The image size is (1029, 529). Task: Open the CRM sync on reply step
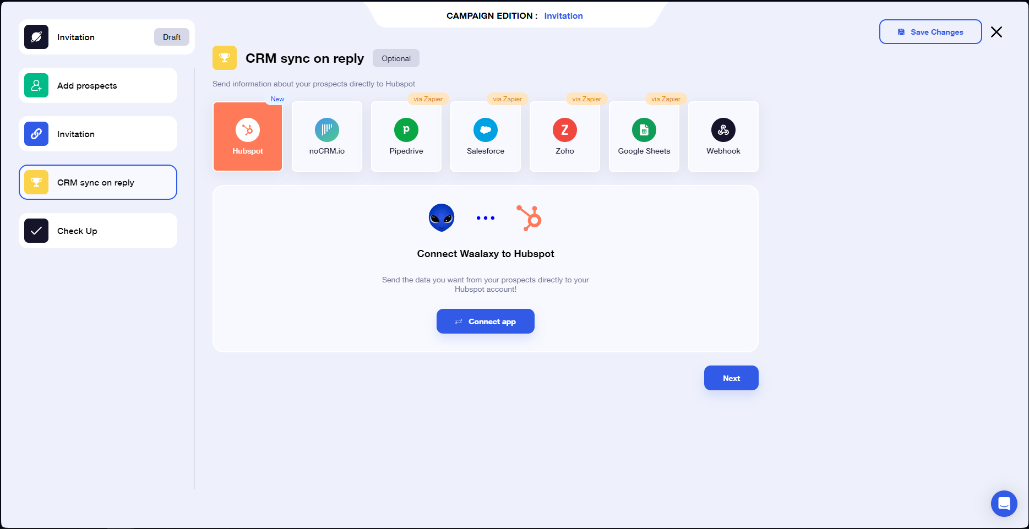(x=98, y=182)
